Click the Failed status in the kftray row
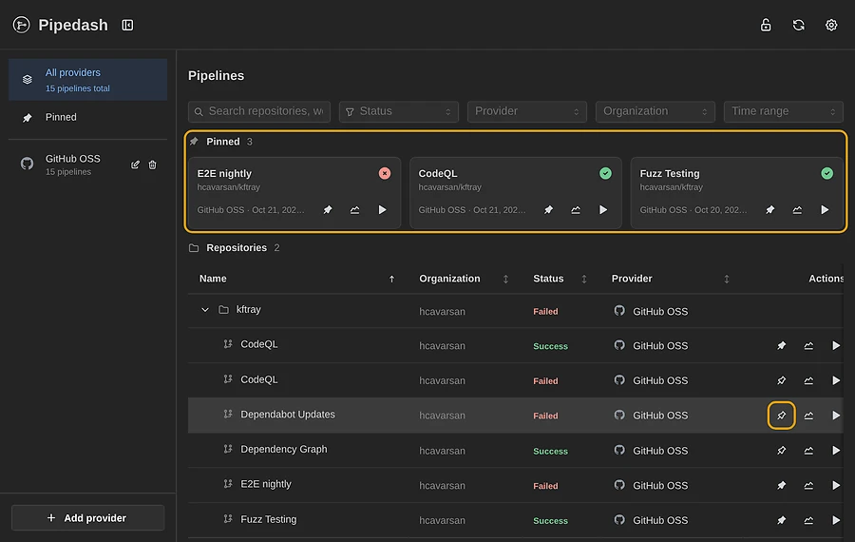This screenshot has width=855, height=542. 545,311
